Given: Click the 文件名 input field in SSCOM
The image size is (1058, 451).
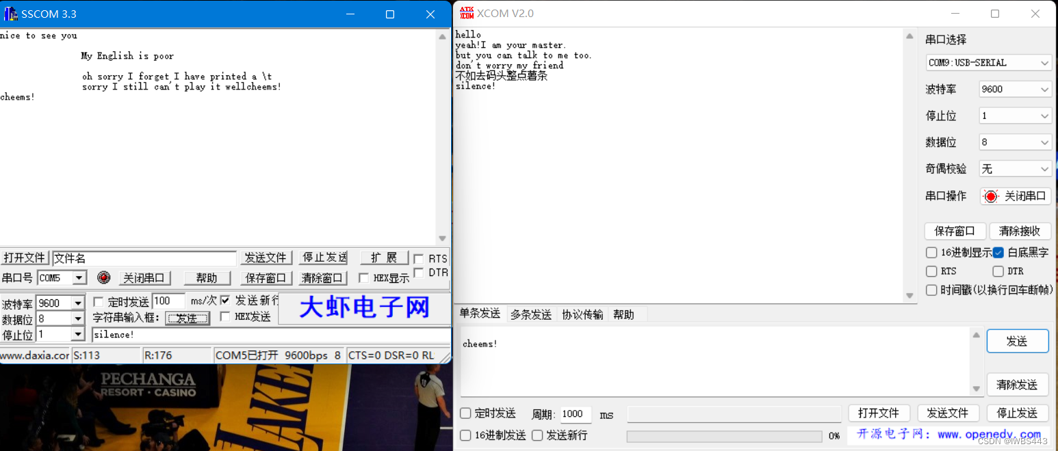Looking at the screenshot, I should click(144, 258).
